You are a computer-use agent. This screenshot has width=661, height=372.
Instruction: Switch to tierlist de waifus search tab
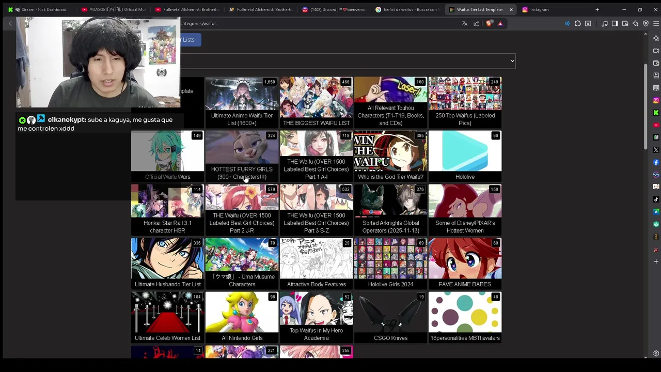point(408,9)
